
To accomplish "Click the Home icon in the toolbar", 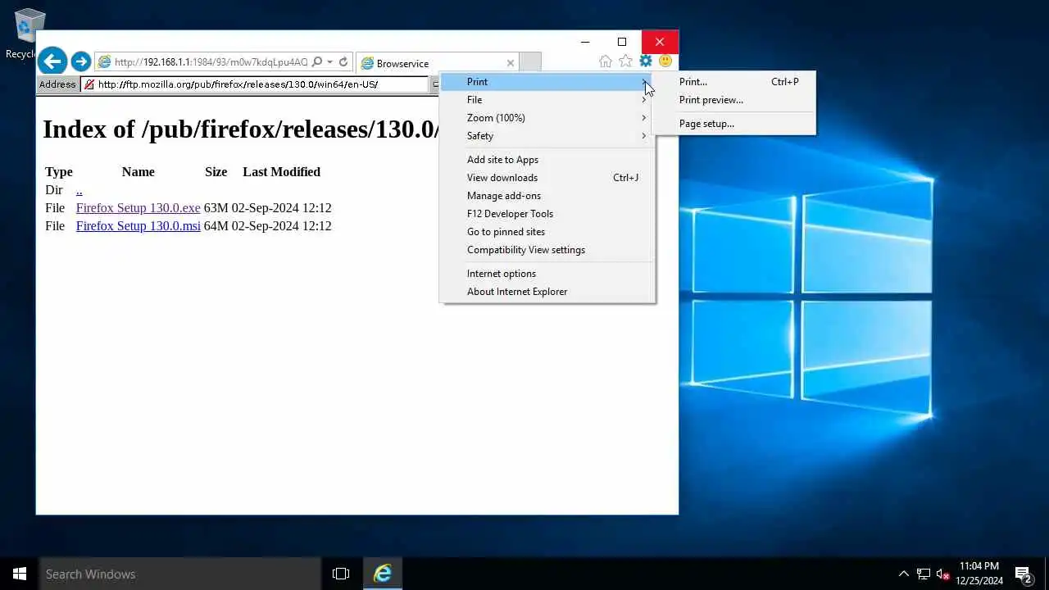I will click(606, 61).
